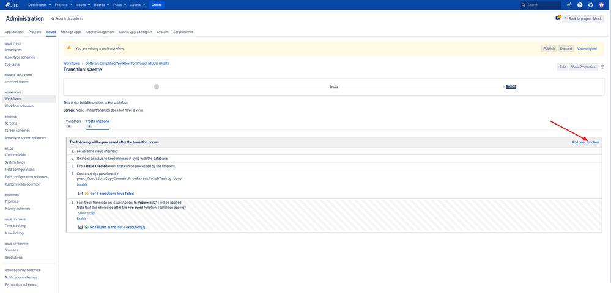This screenshot has width=611, height=293.
Task: Switch to the Applications admin tab
Action: (x=14, y=32)
